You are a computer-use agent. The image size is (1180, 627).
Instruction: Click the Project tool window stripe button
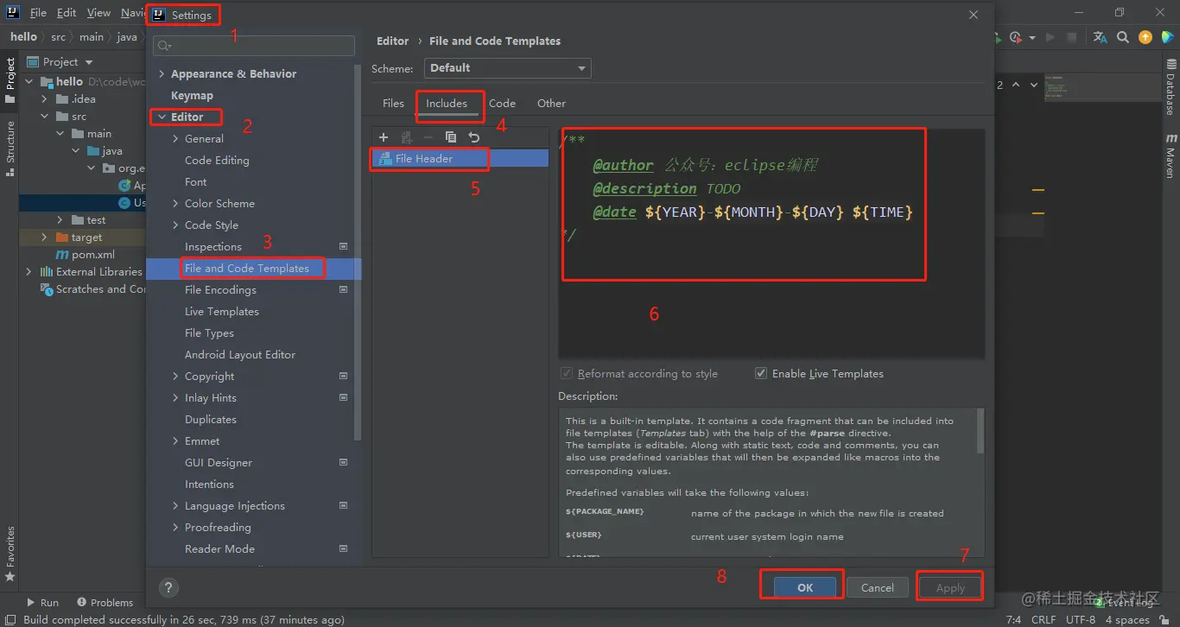click(10, 79)
